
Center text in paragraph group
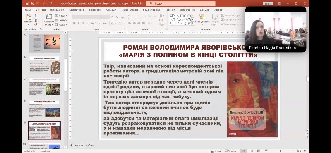pos(134,23)
